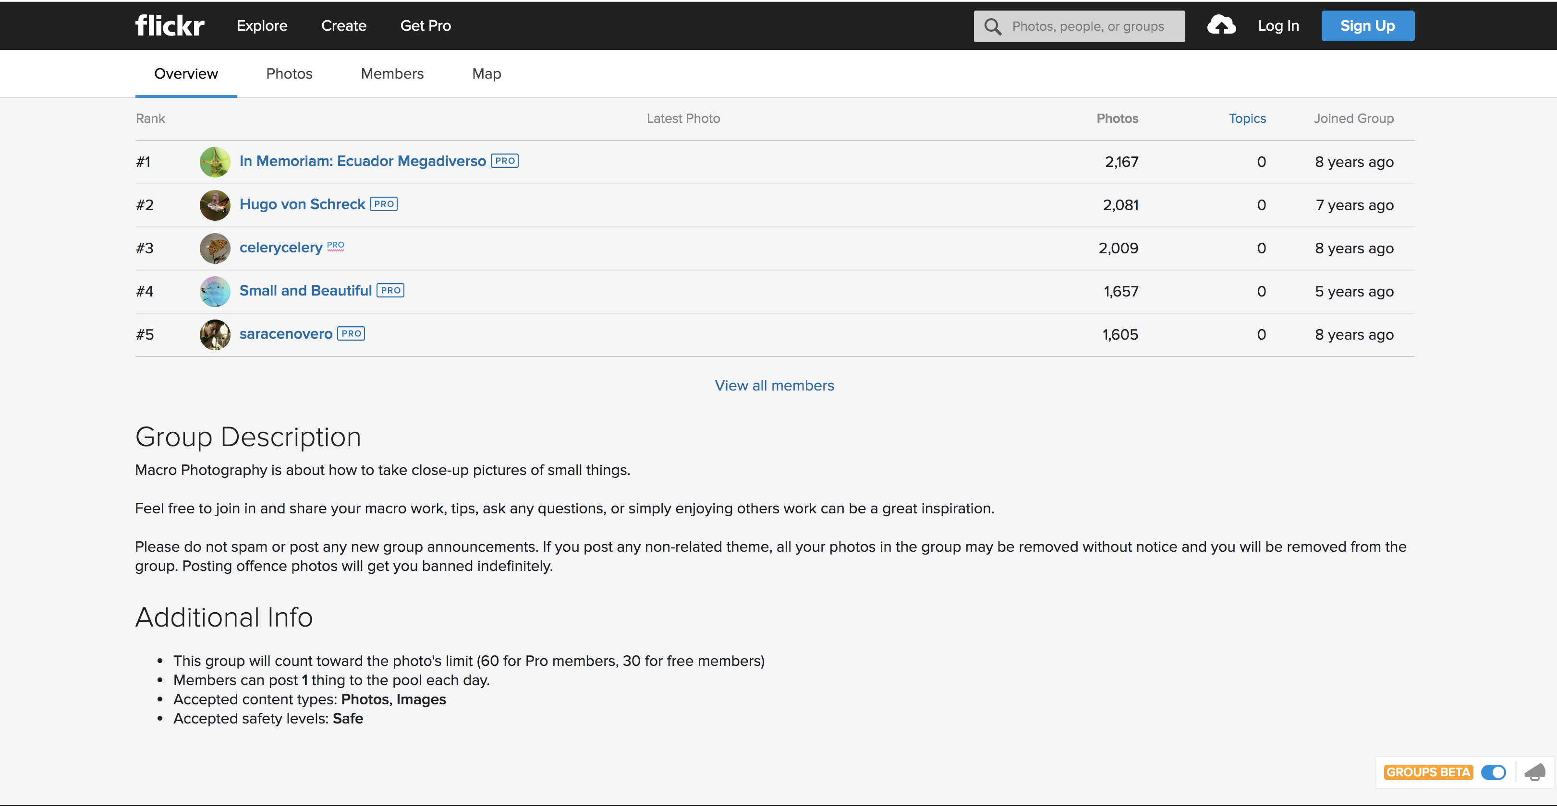Open Hugo von Schreck profile link
This screenshot has height=806, width=1557.
(302, 205)
